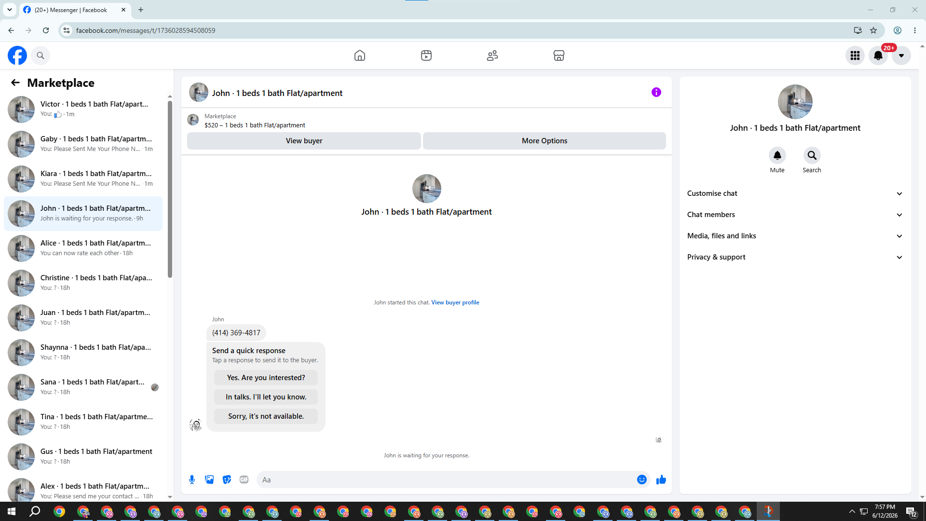926x521 pixels.
Task: Click the Marketplace listing thumbnail under header
Action: [x=193, y=120]
